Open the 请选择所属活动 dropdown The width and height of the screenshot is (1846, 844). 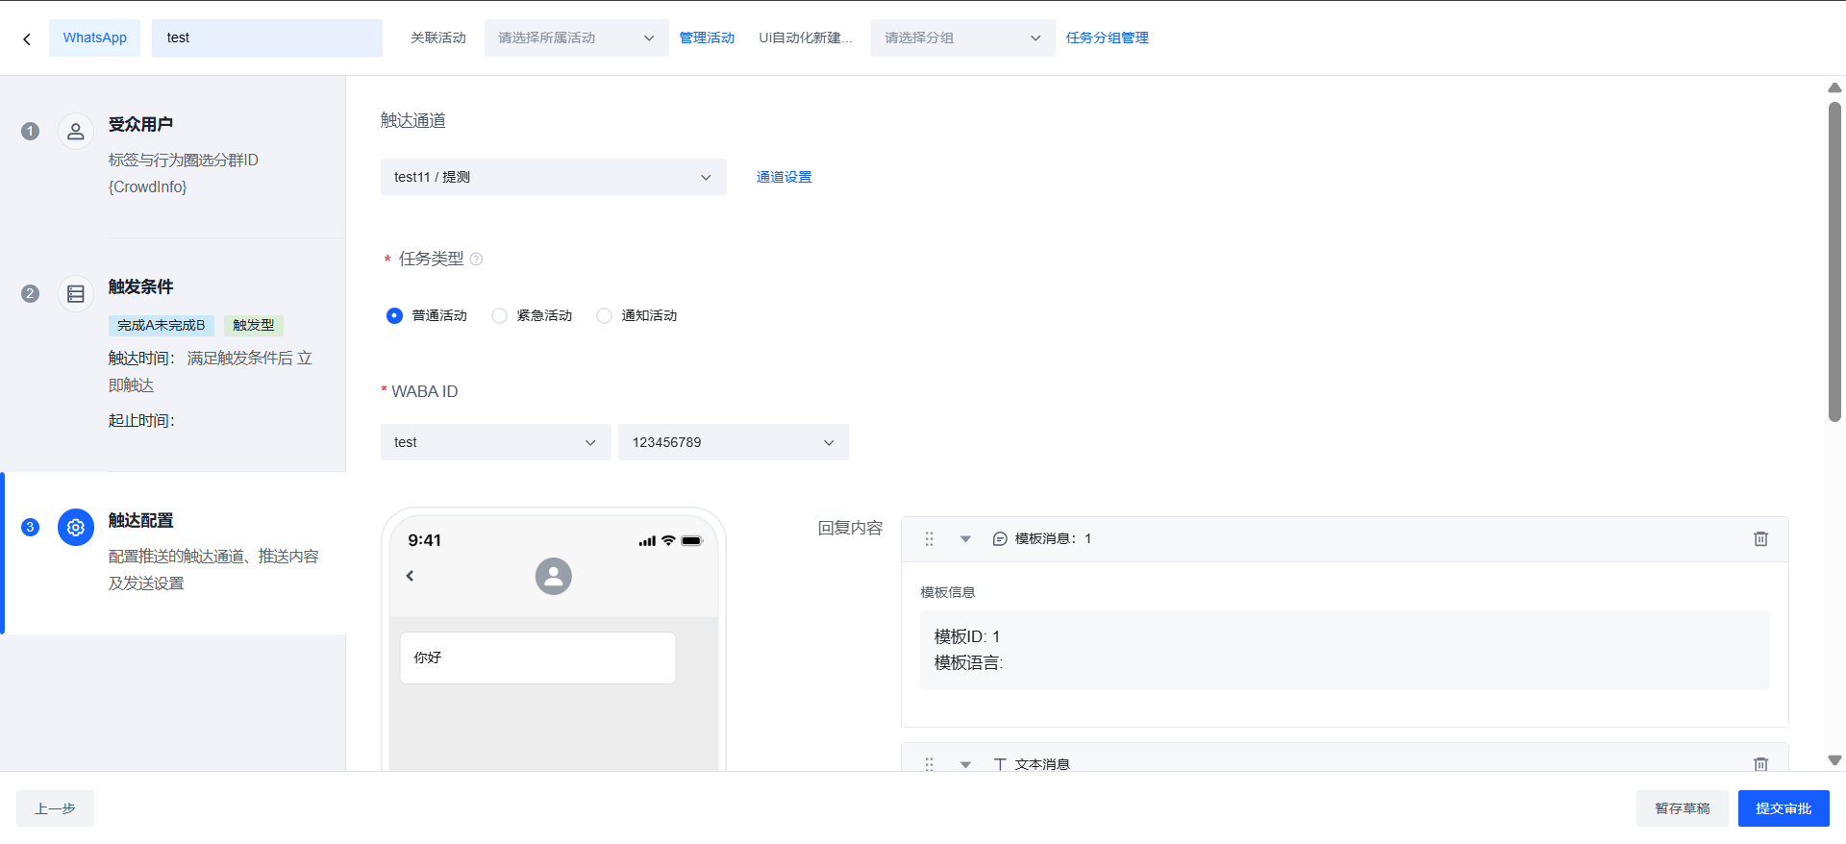coord(576,38)
